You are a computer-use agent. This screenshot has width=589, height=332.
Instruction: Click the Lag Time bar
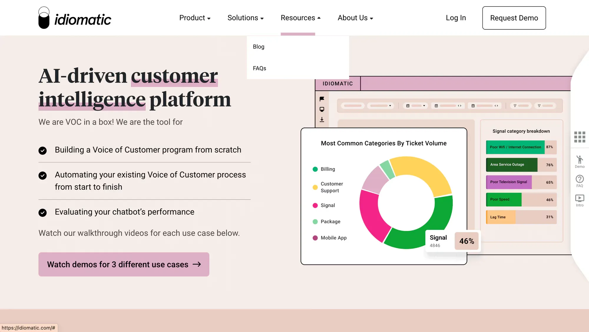click(x=521, y=217)
